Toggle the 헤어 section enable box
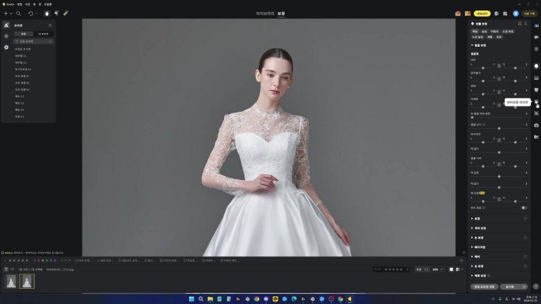The height and width of the screenshot is (304, 541). (525, 256)
